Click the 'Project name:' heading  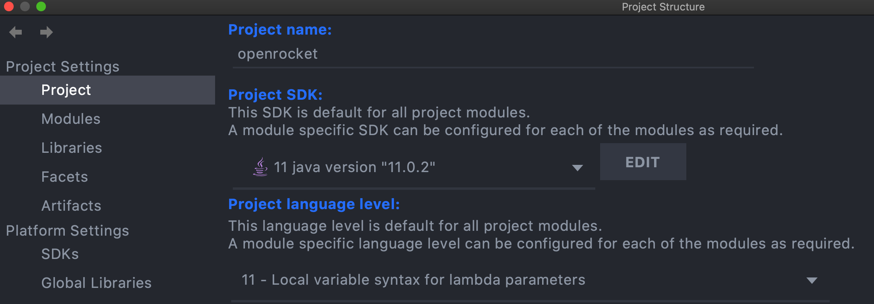coord(280,29)
